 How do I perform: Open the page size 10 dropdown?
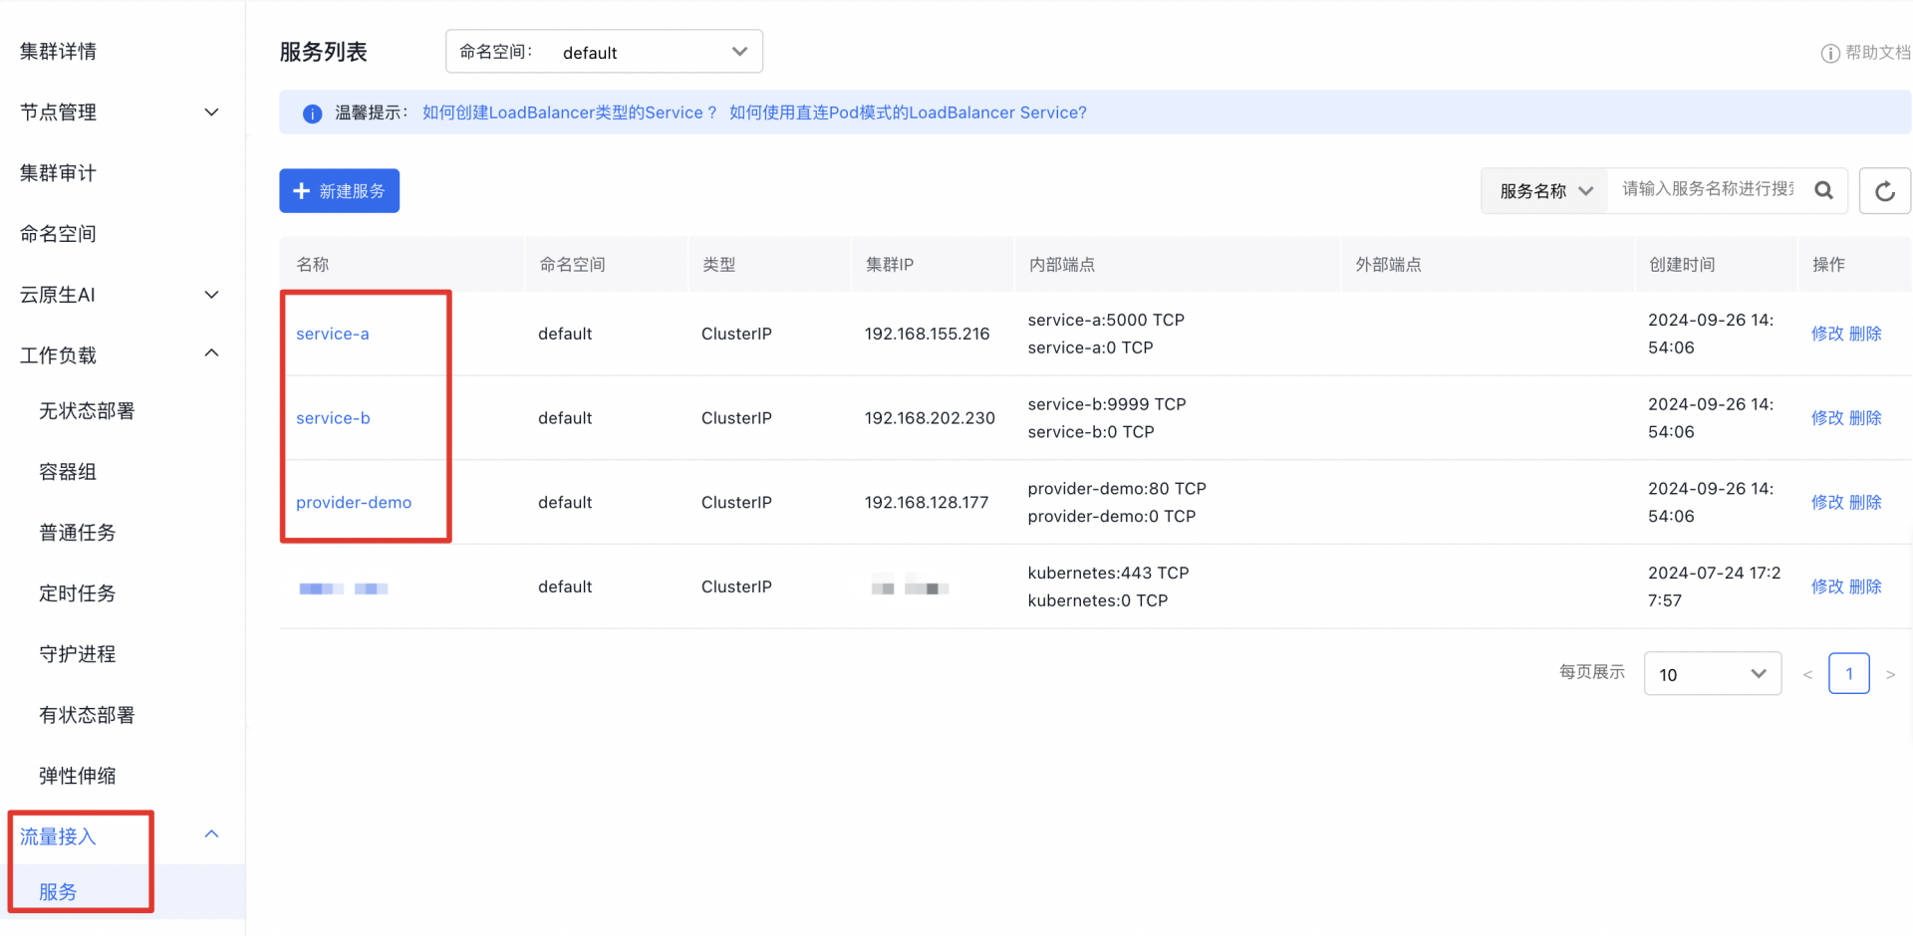point(1712,674)
